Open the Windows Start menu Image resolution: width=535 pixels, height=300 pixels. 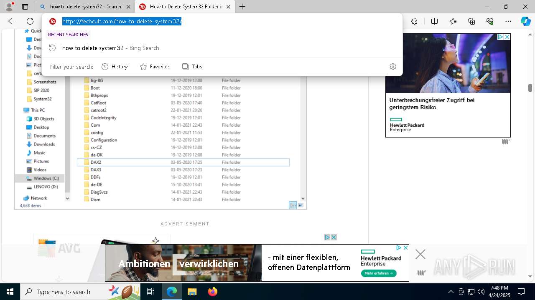point(10,292)
